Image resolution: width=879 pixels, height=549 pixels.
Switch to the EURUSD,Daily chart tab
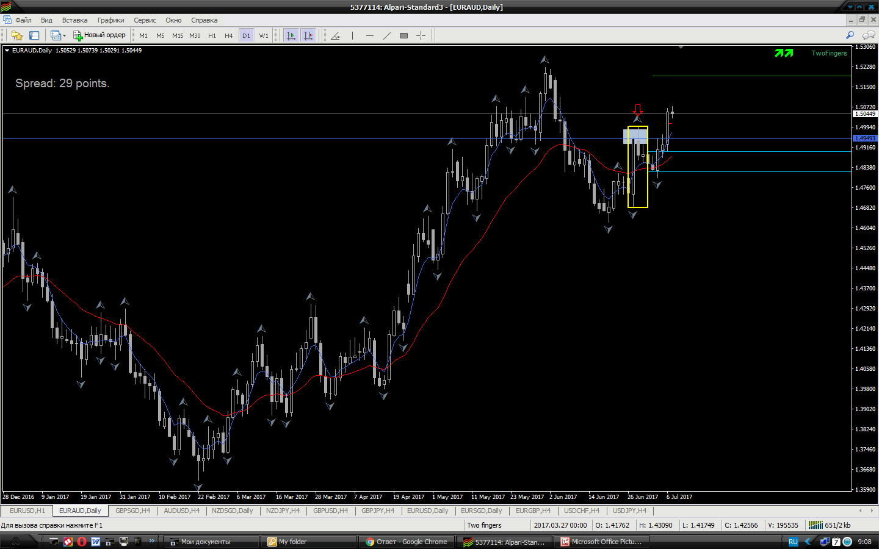point(427,511)
